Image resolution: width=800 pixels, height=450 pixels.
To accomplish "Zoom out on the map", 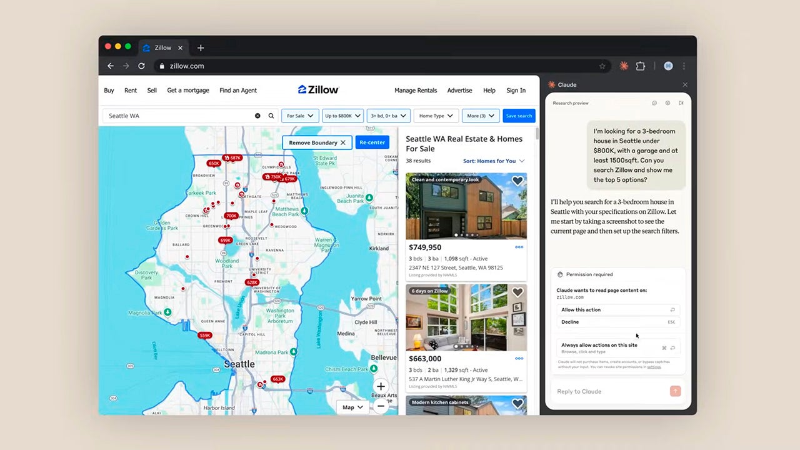I will click(x=381, y=406).
